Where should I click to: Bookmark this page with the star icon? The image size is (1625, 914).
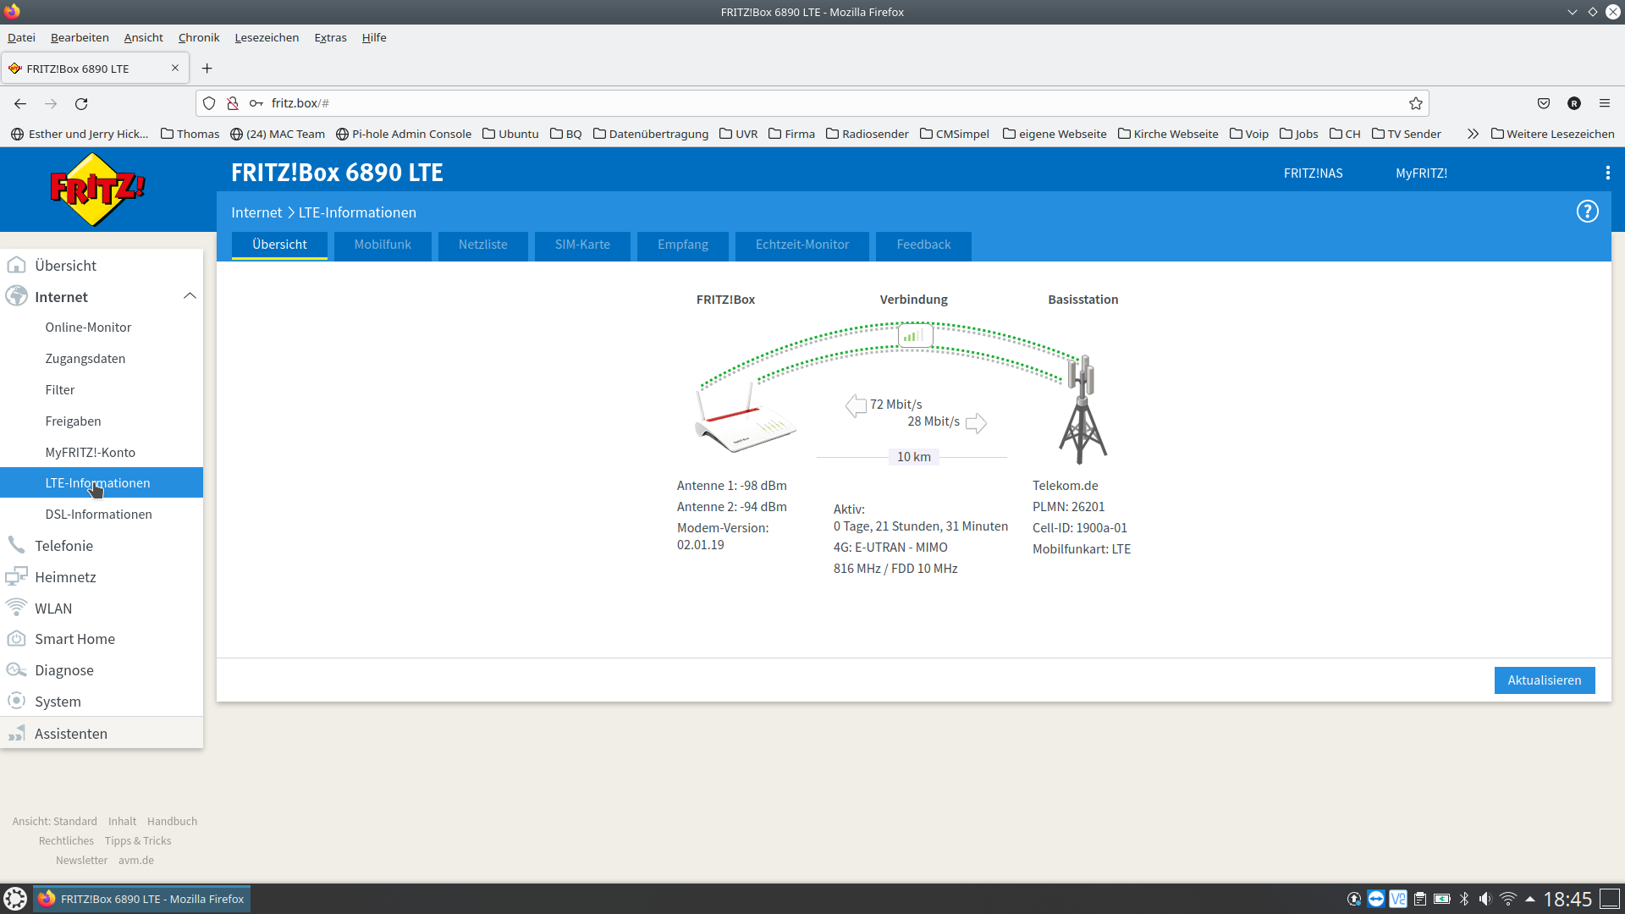1415,103
